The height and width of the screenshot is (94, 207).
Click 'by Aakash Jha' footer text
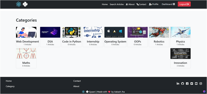[118, 92]
